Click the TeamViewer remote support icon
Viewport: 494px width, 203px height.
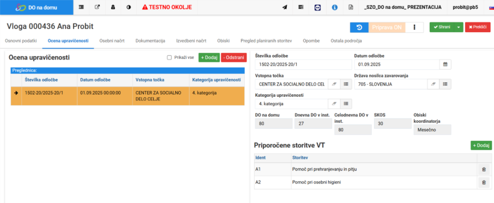coord(317,7)
